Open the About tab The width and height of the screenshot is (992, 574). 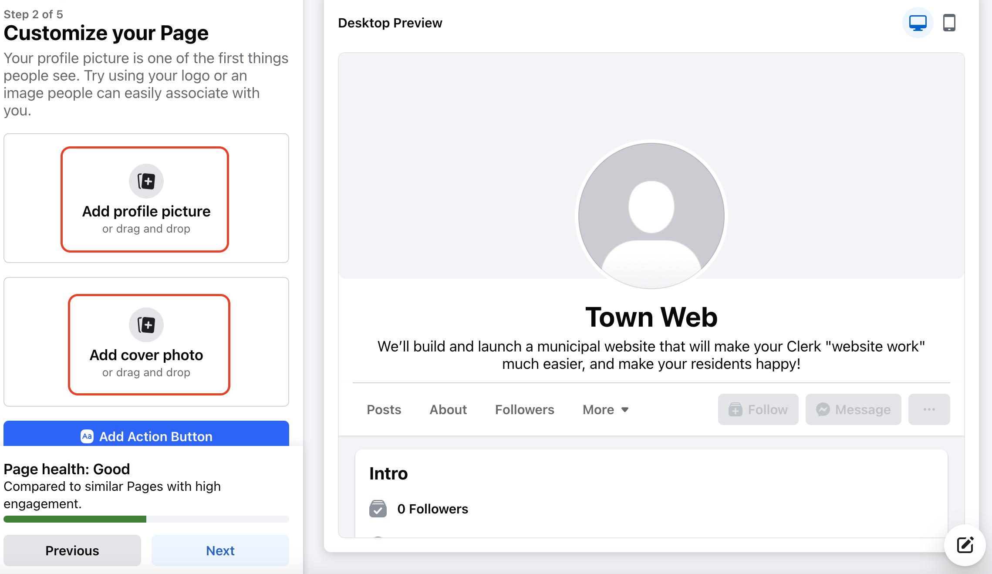448,409
